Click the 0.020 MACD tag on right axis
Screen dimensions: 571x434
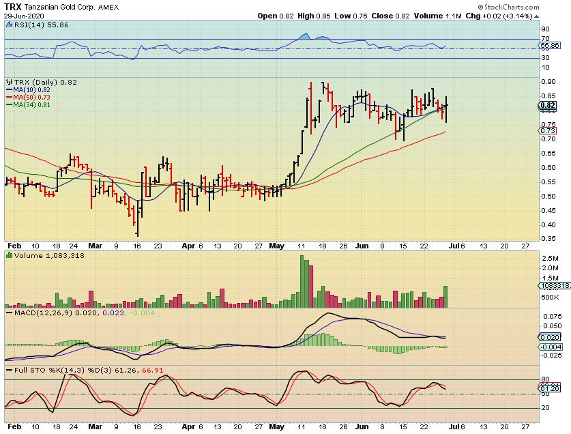[549, 337]
